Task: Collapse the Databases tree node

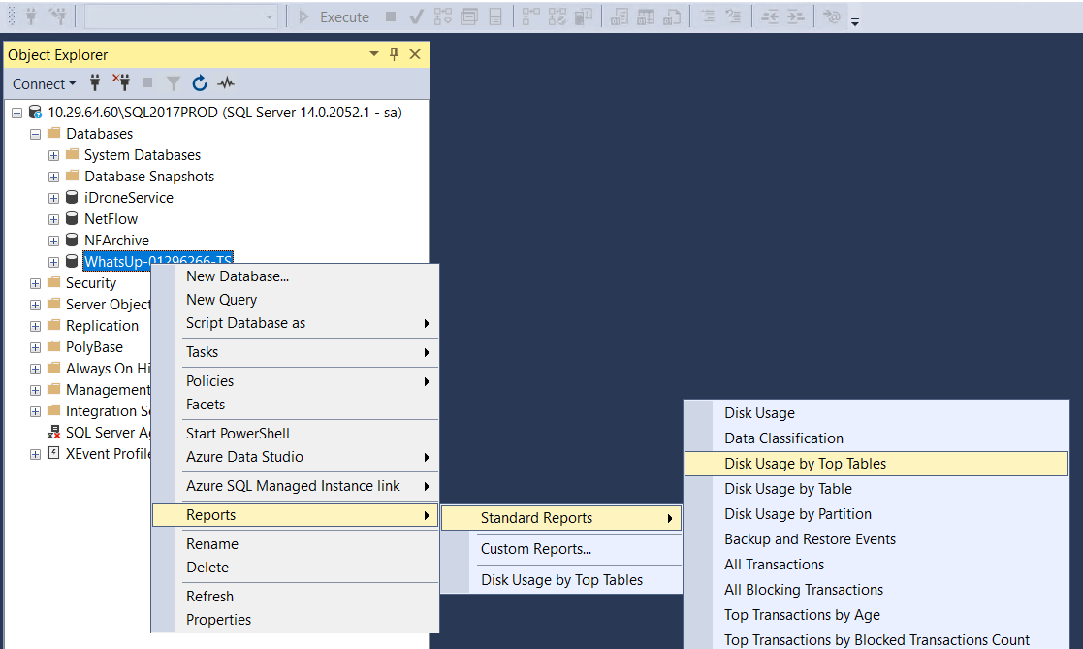Action: 35,133
